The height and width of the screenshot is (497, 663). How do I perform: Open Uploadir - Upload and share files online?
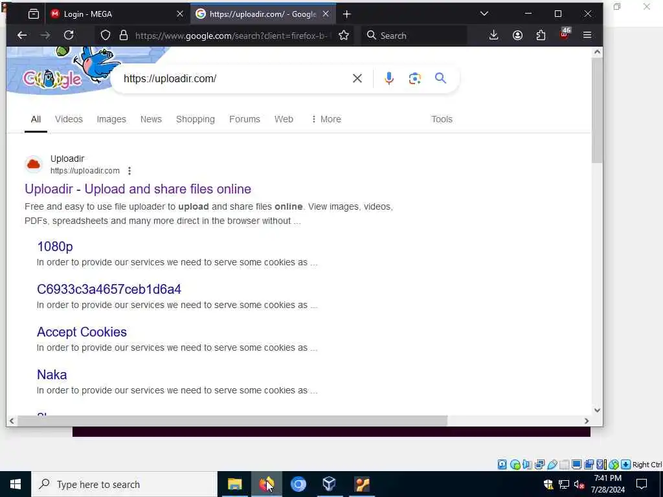pos(138,189)
